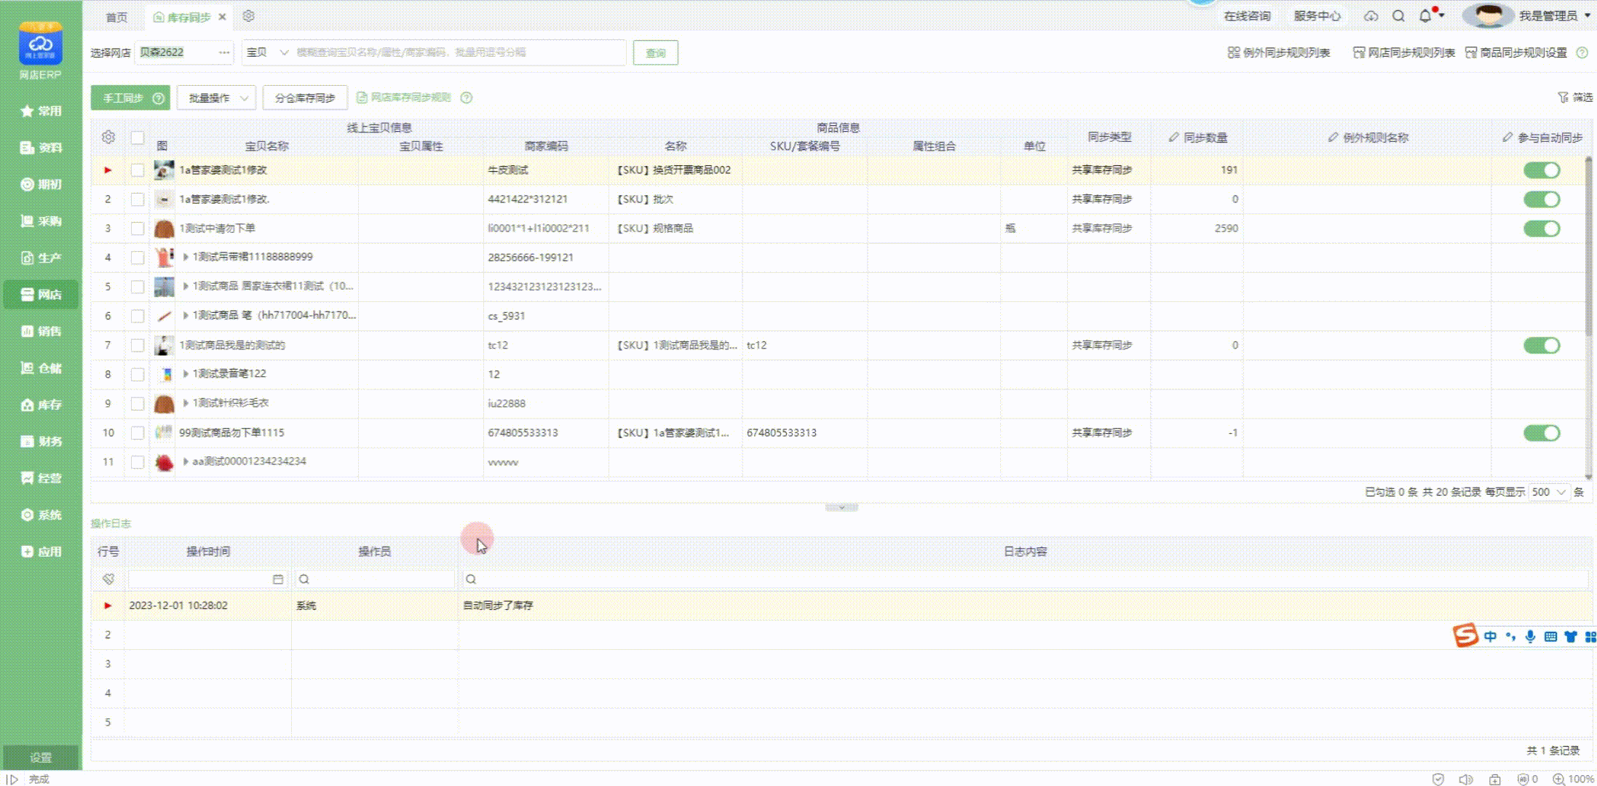The image size is (1597, 786).
Task: Click the cloud download icon in the top bar
Action: [1371, 16]
